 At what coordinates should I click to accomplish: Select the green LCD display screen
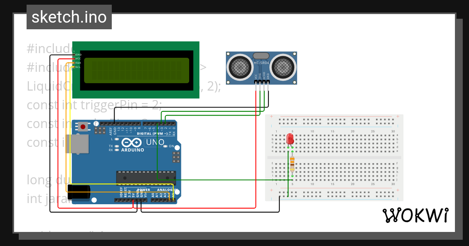point(136,70)
